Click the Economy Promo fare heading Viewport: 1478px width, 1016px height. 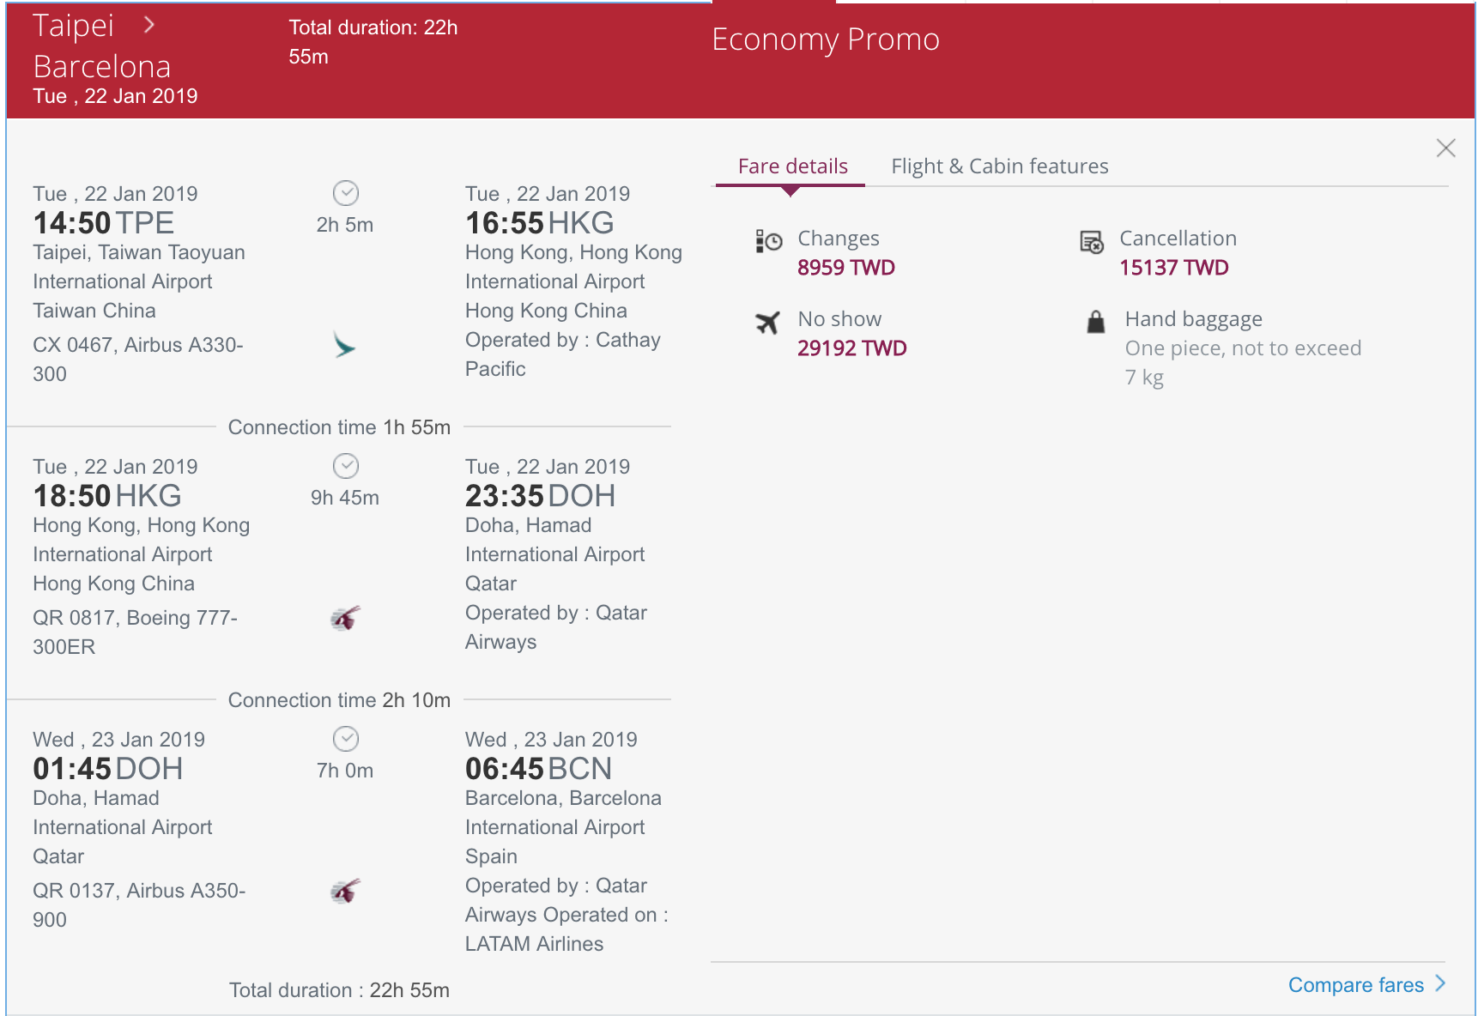(826, 39)
